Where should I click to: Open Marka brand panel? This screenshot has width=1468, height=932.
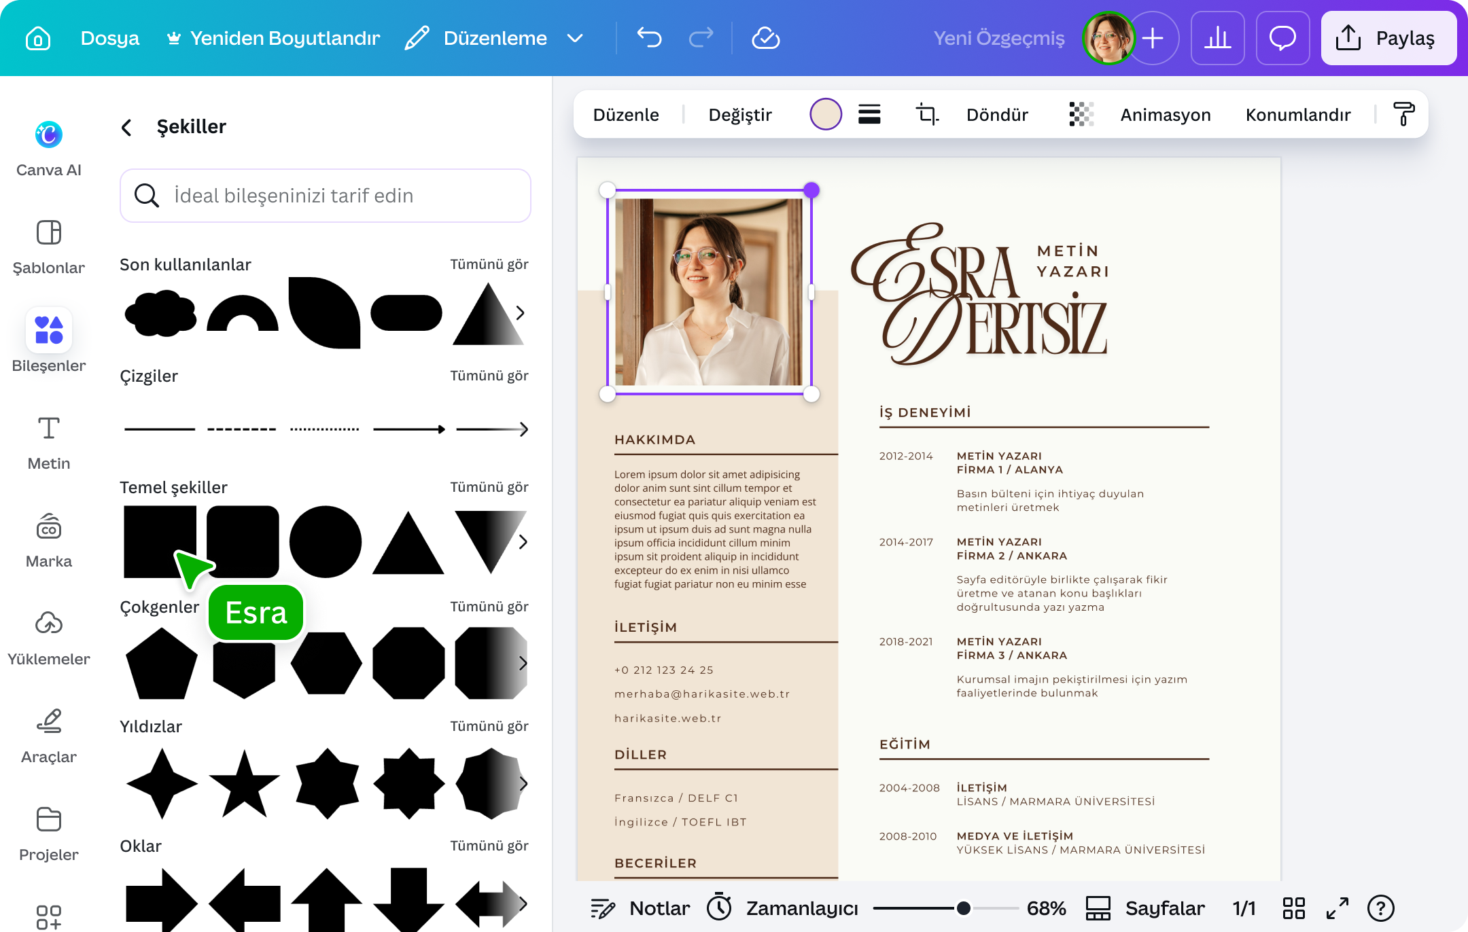tap(49, 541)
